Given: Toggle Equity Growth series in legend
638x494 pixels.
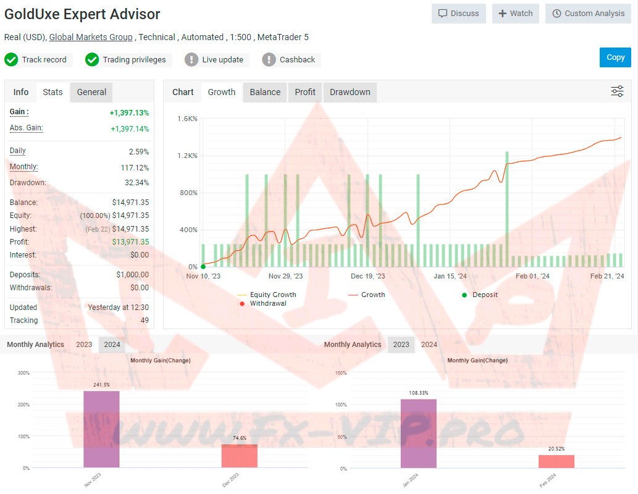Looking at the screenshot, I should point(272,295).
